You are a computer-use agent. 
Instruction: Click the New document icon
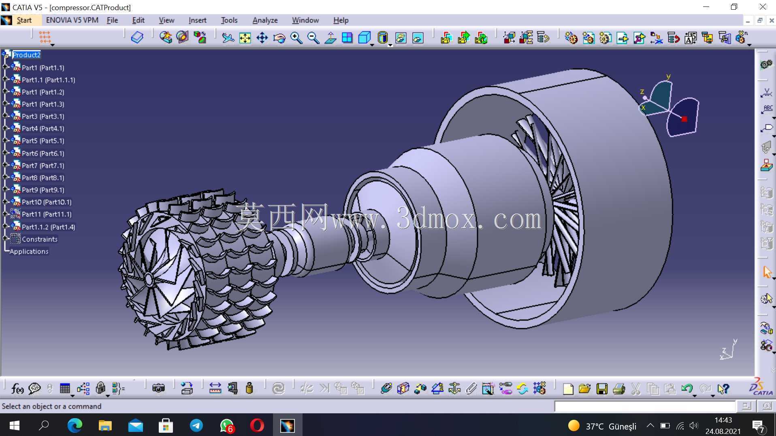568,389
